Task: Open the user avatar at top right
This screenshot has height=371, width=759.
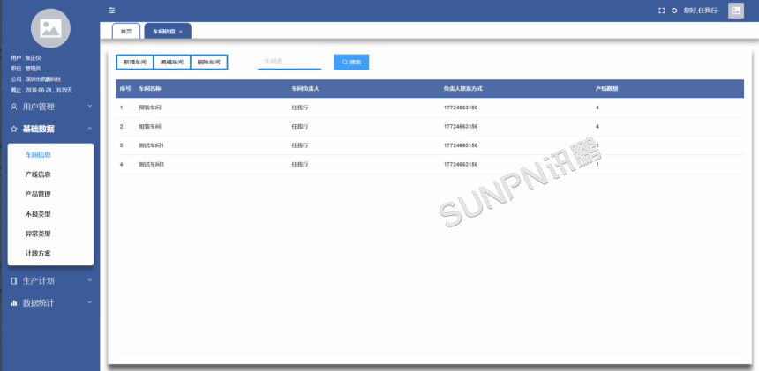Action: [x=736, y=11]
